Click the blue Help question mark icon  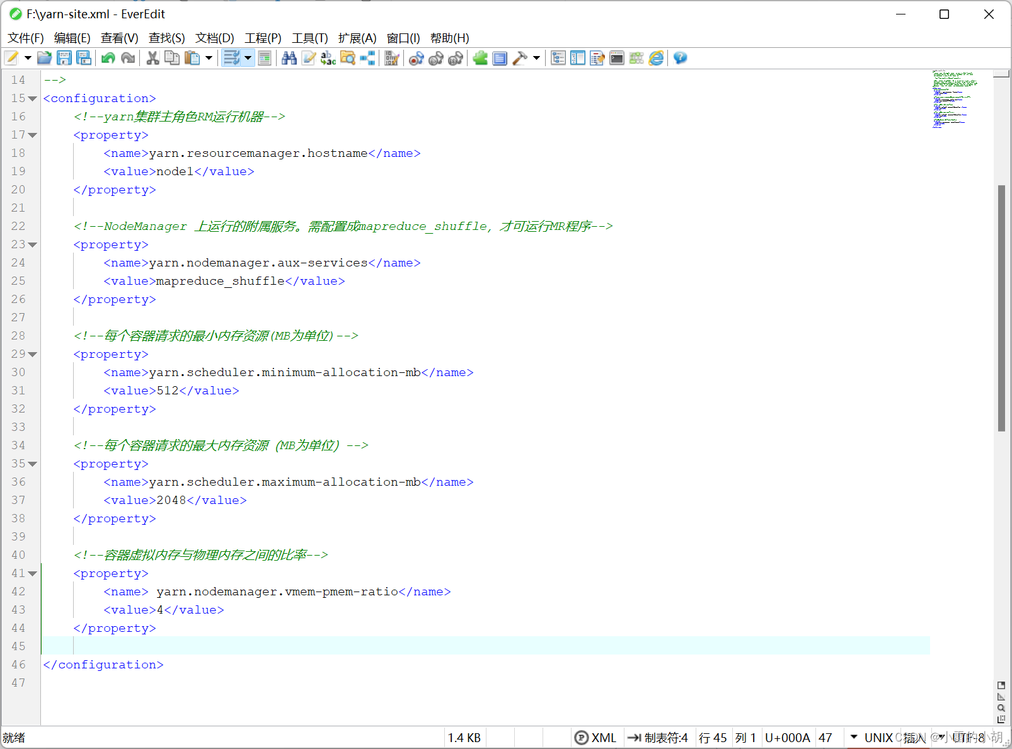pos(680,58)
